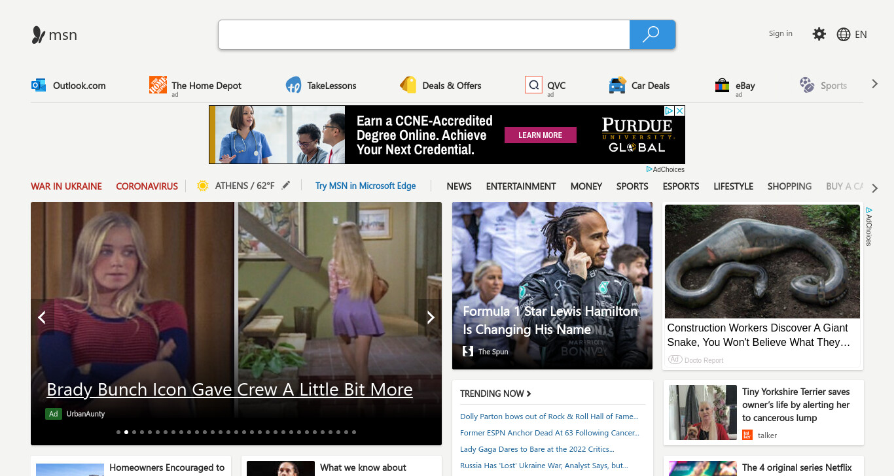Open the Outlook.com envelope icon
The height and width of the screenshot is (476, 894).
click(x=39, y=85)
